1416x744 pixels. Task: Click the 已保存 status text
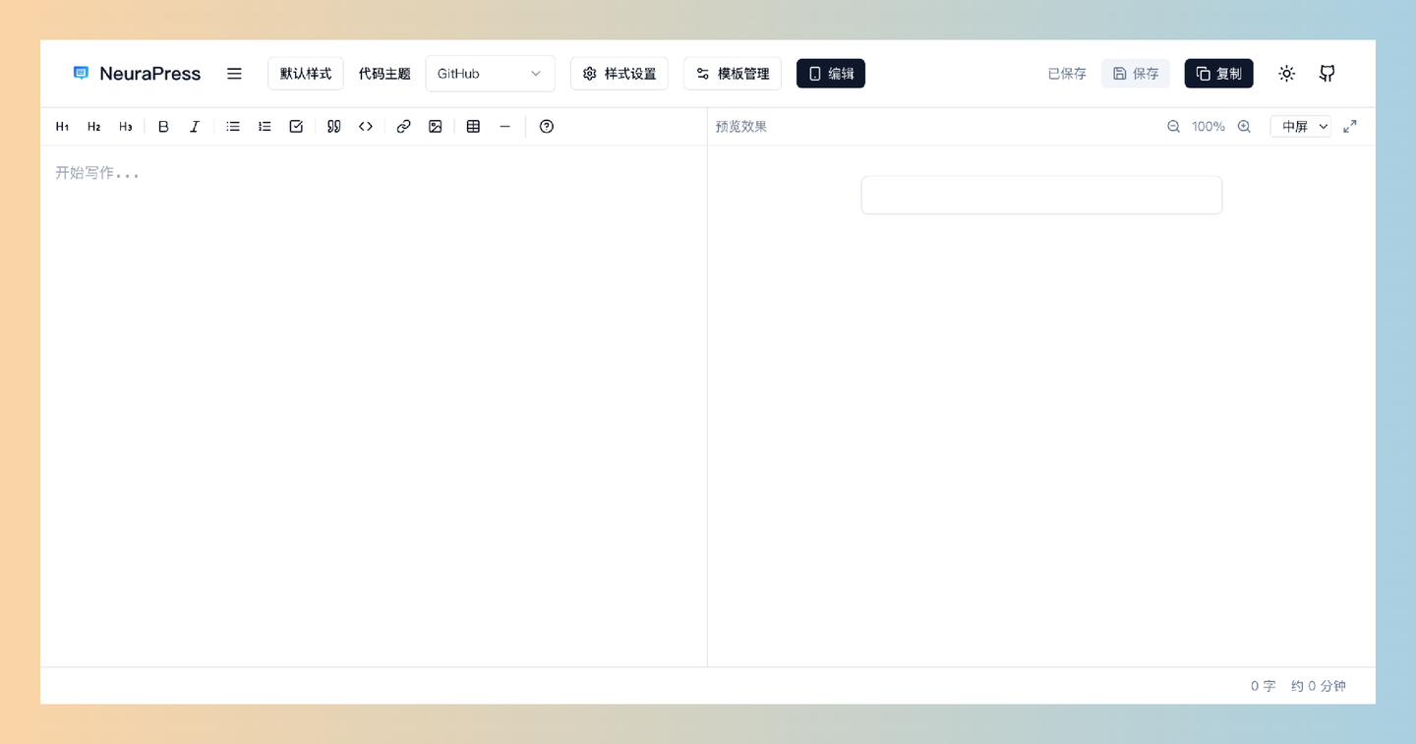(x=1067, y=74)
